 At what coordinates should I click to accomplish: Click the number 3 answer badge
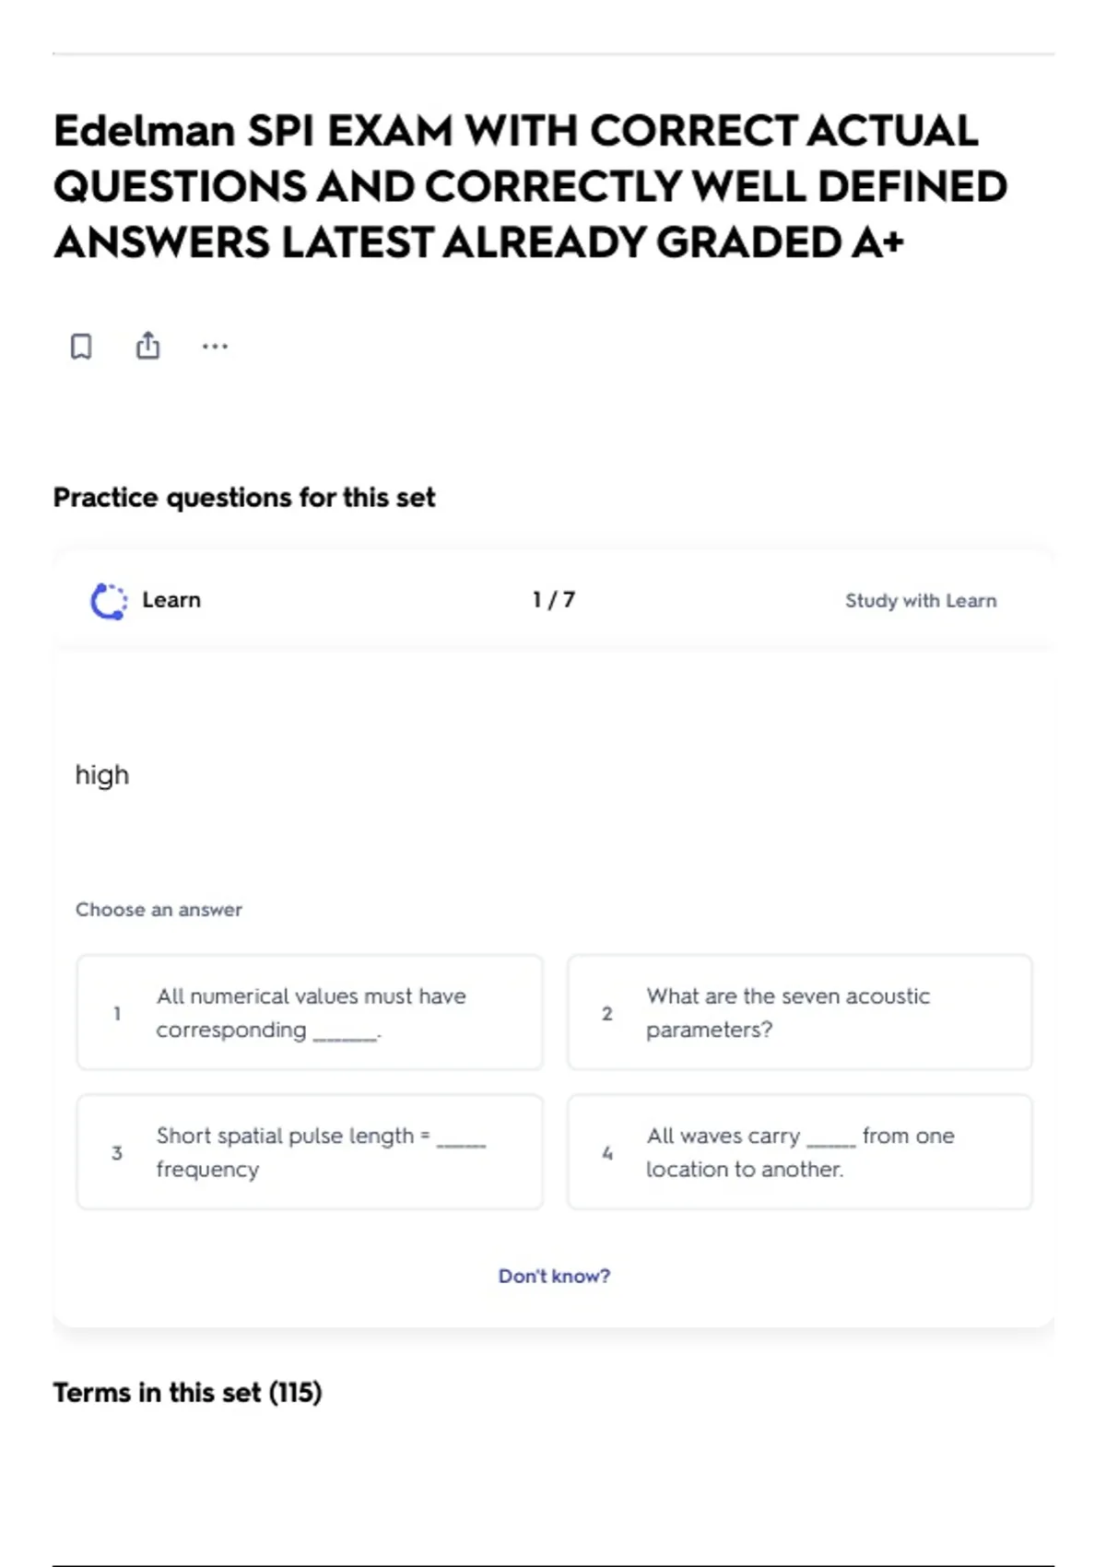click(x=117, y=1153)
